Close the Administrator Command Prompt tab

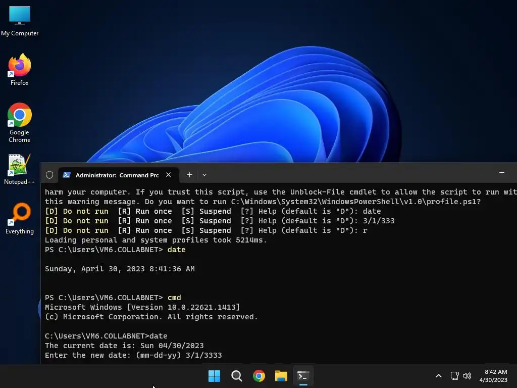169,175
